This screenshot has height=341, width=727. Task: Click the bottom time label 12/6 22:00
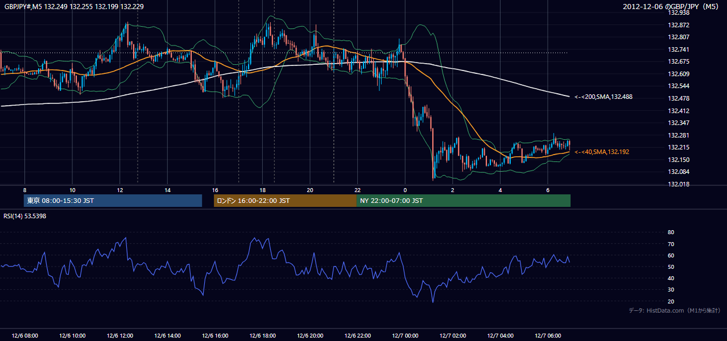pyautogui.click(x=357, y=336)
